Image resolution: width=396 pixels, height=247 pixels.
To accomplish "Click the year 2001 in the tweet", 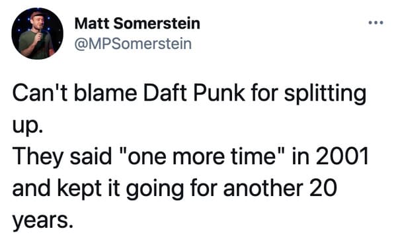I will click(x=342, y=156).
